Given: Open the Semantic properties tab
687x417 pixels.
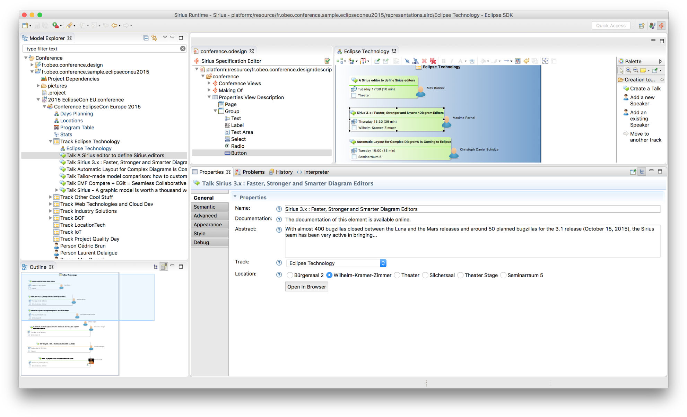Looking at the screenshot, I should pyautogui.click(x=210, y=207).
